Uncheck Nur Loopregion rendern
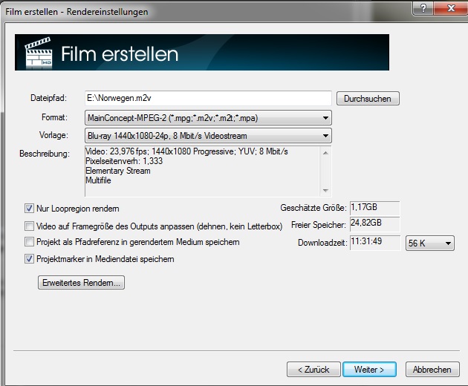This screenshot has height=386, width=468. 30,209
